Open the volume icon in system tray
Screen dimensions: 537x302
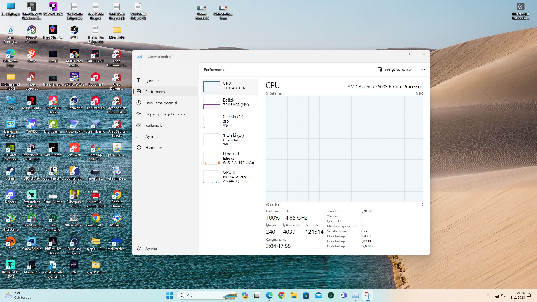pyautogui.click(x=503, y=295)
